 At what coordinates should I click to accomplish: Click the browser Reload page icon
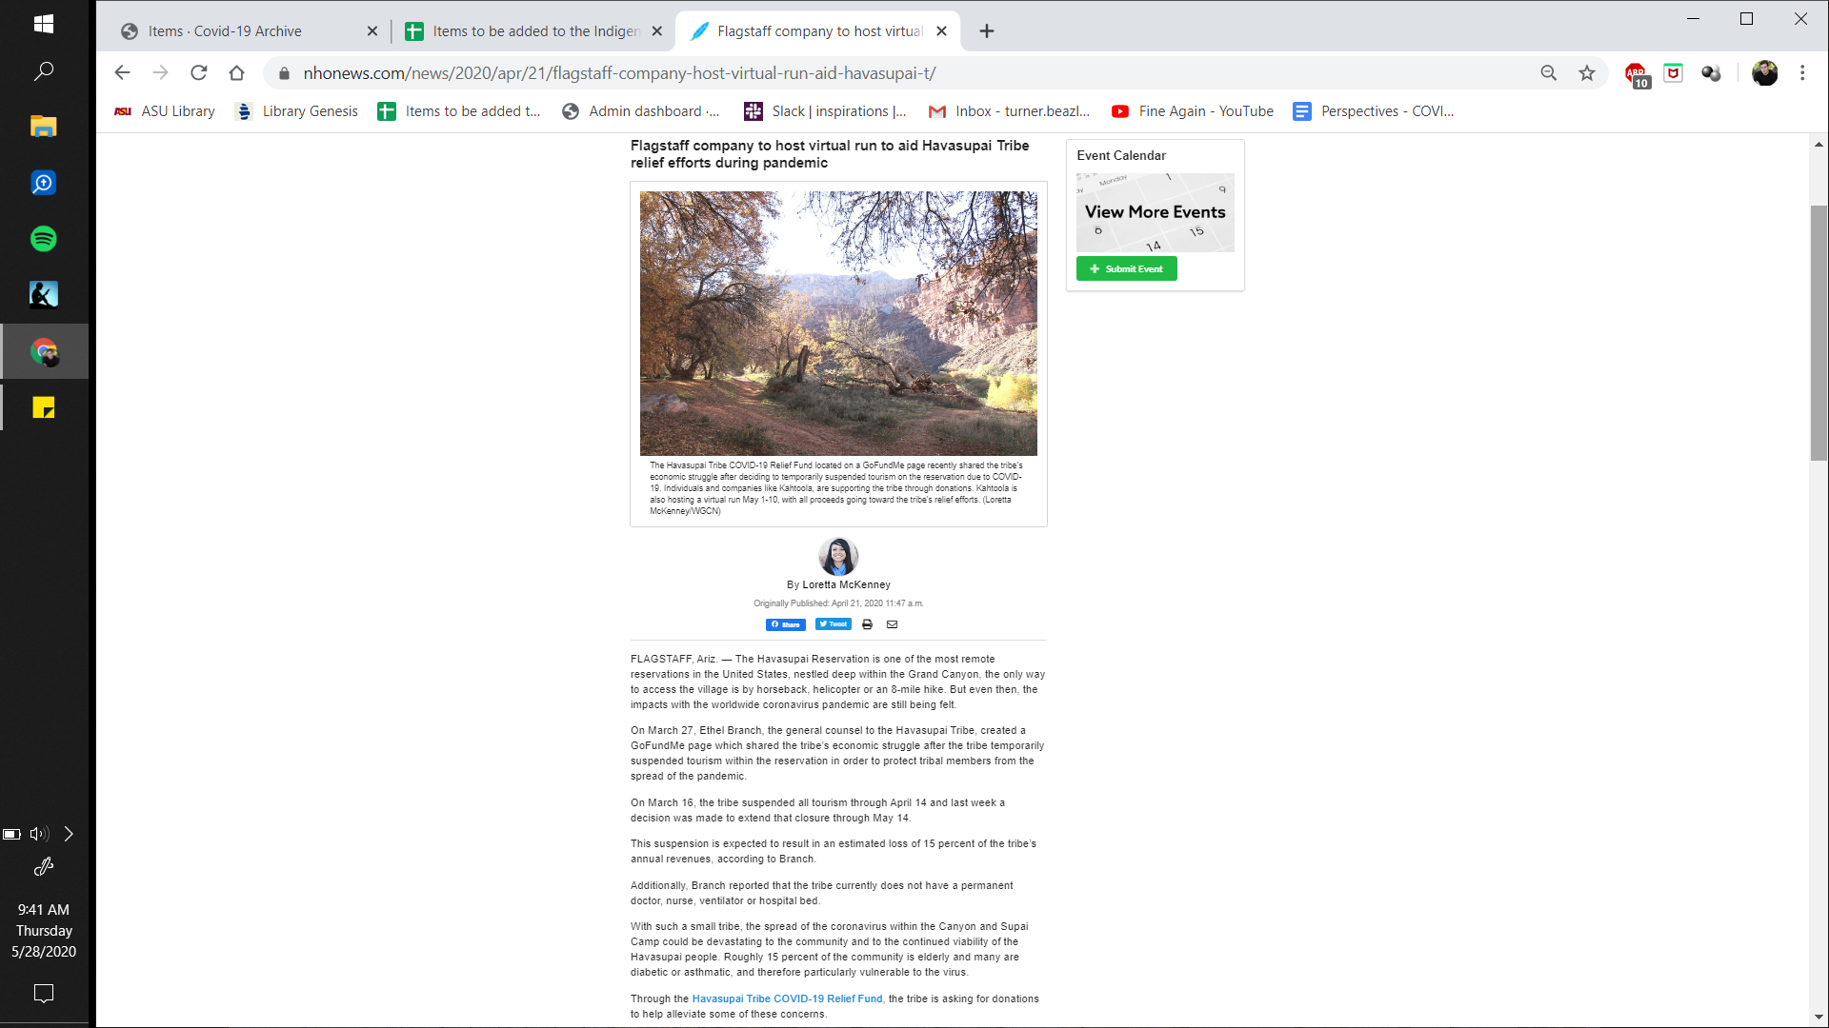pos(198,73)
